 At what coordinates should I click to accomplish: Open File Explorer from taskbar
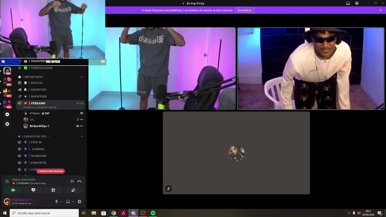point(94,213)
